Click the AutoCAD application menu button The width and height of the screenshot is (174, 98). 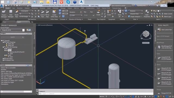tap(2, 6)
